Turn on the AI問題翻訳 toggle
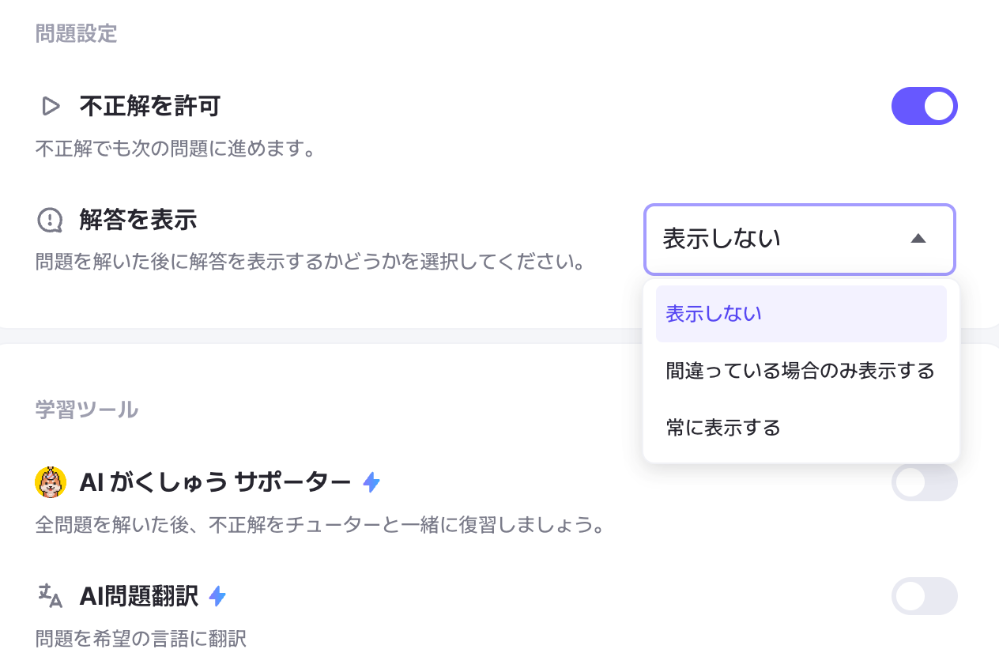999x672 pixels. point(925,596)
